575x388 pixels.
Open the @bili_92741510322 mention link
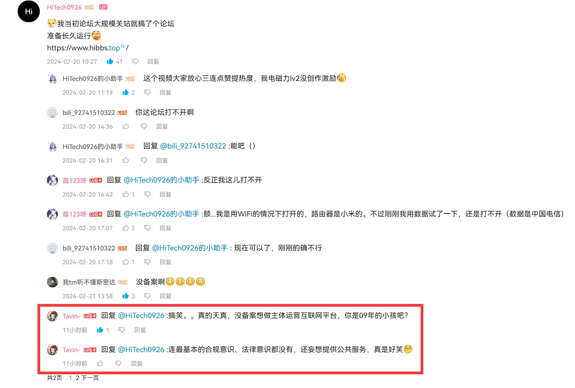coord(193,146)
